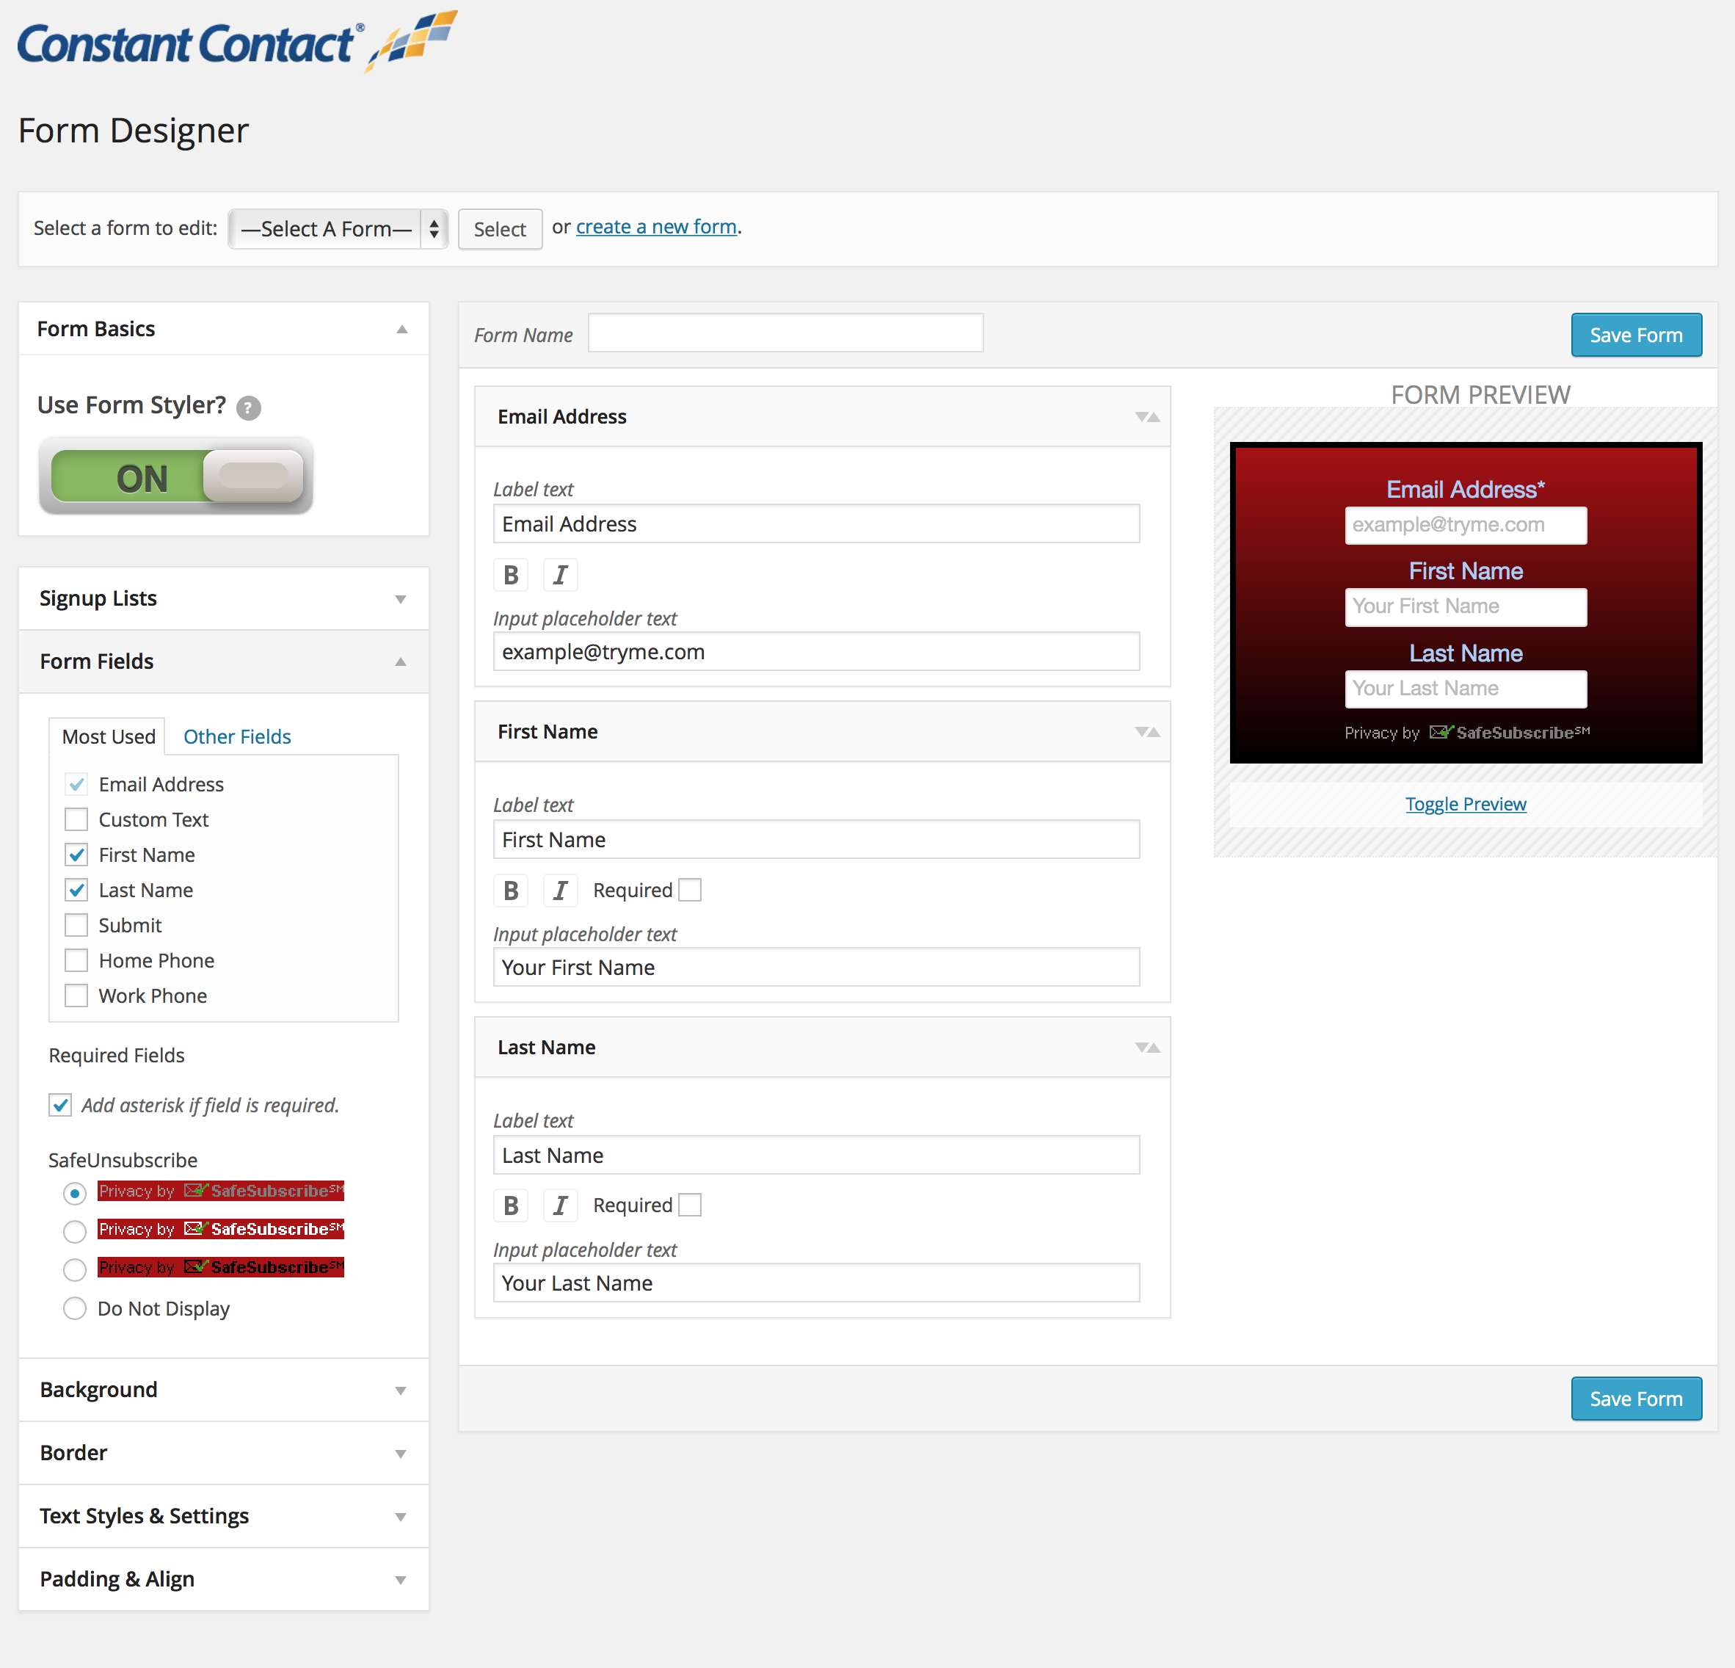Image resolution: width=1735 pixels, height=1668 pixels.
Task: Click the Bold icon in First Name field
Action: point(513,888)
